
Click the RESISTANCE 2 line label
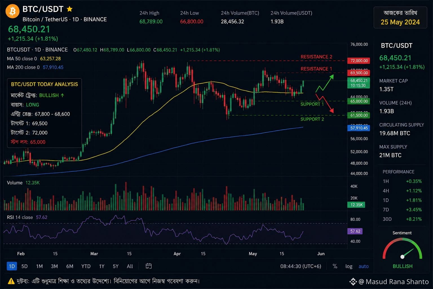click(316, 57)
